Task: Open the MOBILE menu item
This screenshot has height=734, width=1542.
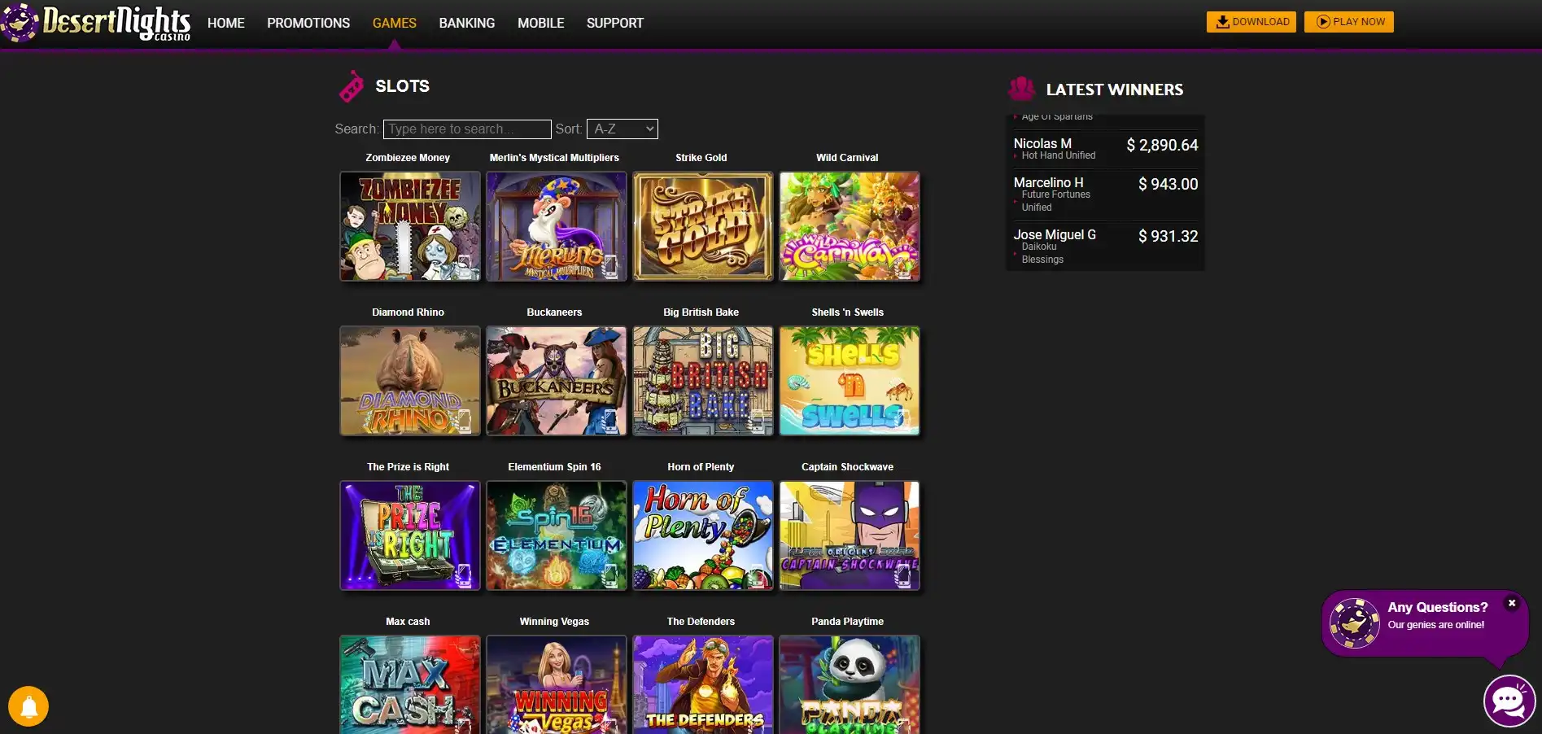Action: pyautogui.click(x=540, y=23)
